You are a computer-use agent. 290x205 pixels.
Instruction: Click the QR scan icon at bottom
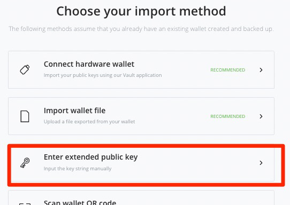[x=25, y=204]
